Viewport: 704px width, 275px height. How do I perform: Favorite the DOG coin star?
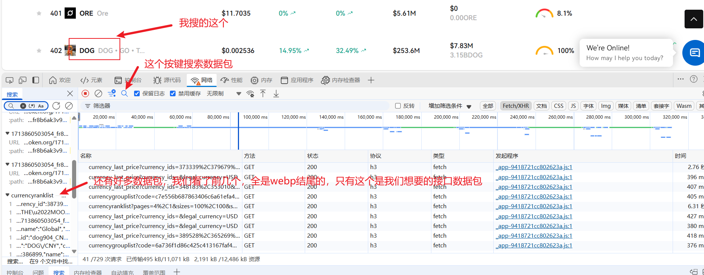tap(39, 50)
